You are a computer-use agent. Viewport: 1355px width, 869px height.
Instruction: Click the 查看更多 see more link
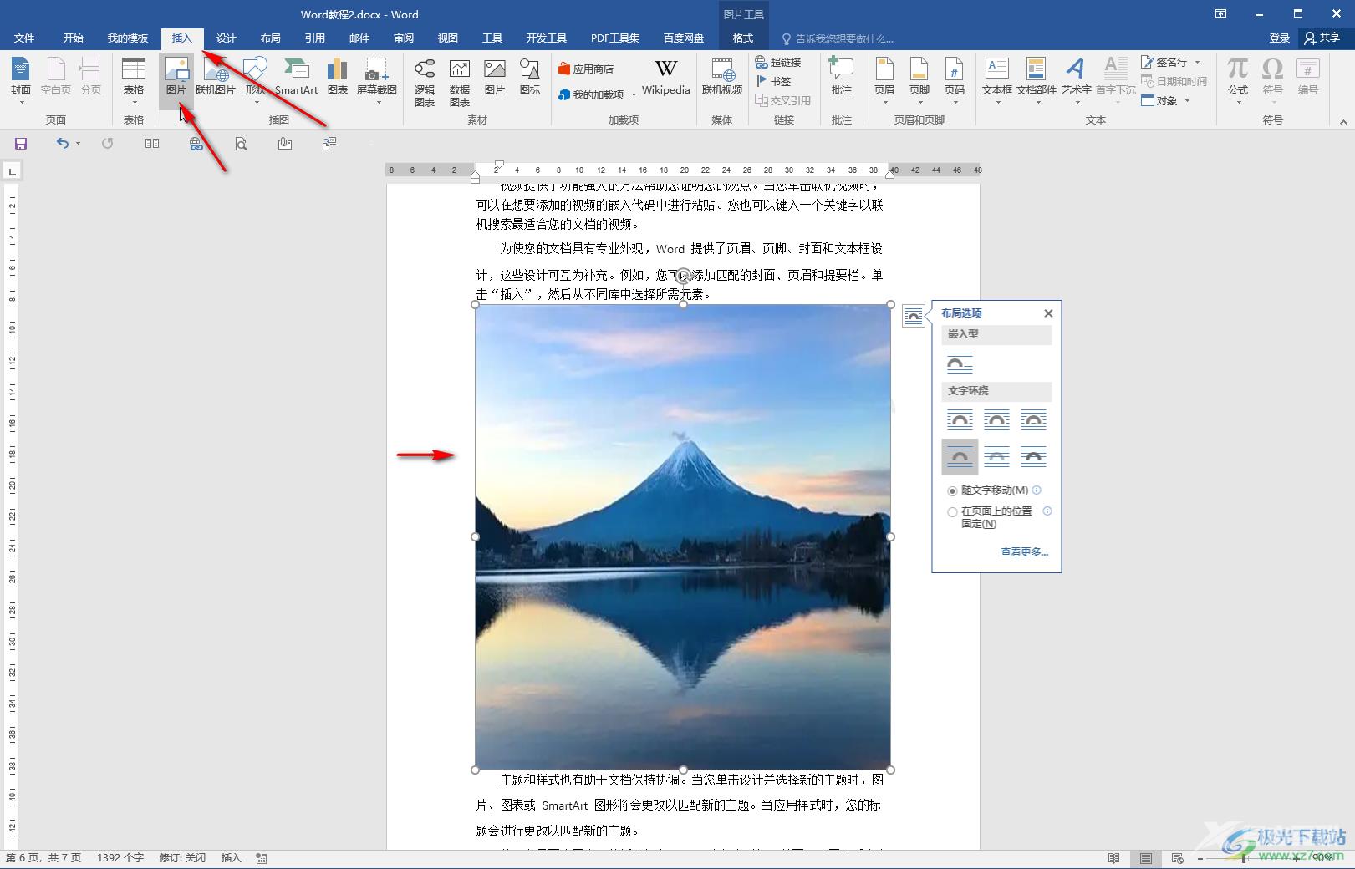click(1024, 552)
